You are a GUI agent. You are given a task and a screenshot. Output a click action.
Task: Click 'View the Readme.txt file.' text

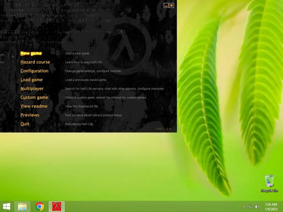pyautogui.click(x=82, y=106)
